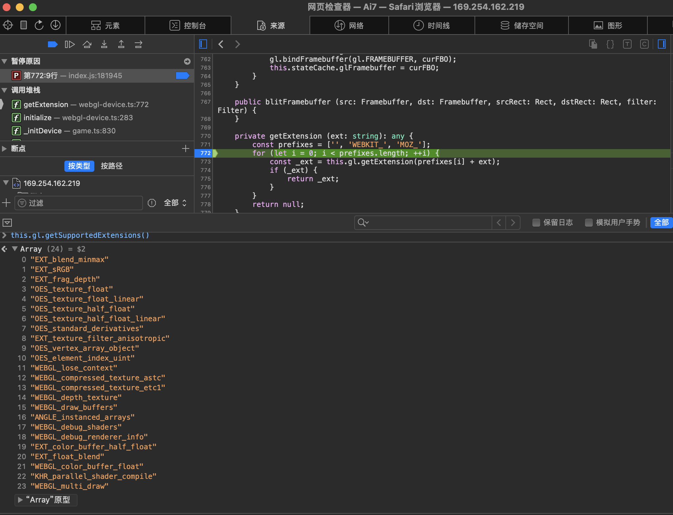This screenshot has width=673, height=515.
Task: Collapse the 暂停原因 section
Action: (x=5, y=61)
